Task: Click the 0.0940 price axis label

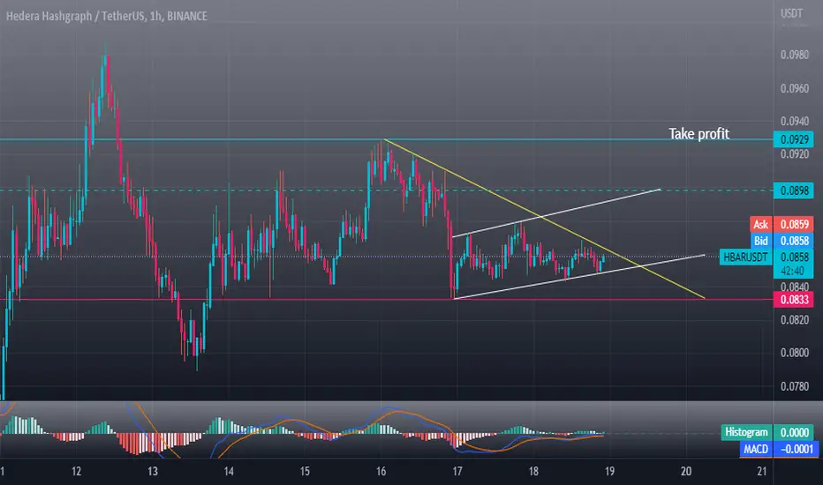Action: [794, 121]
